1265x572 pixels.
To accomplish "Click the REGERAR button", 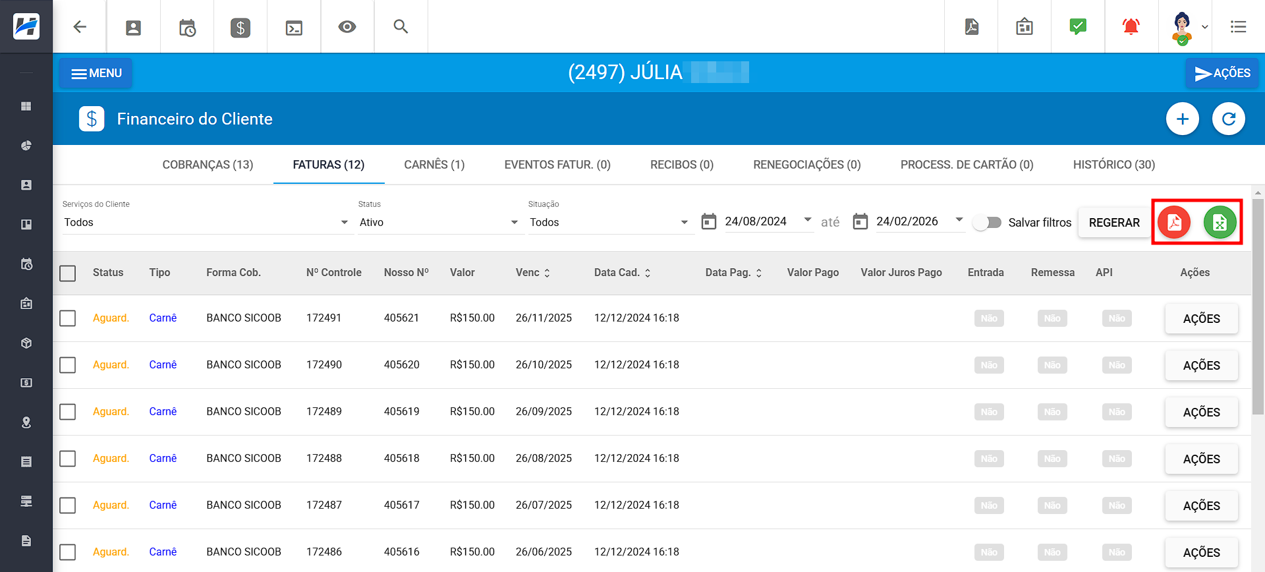I will pos(1114,223).
